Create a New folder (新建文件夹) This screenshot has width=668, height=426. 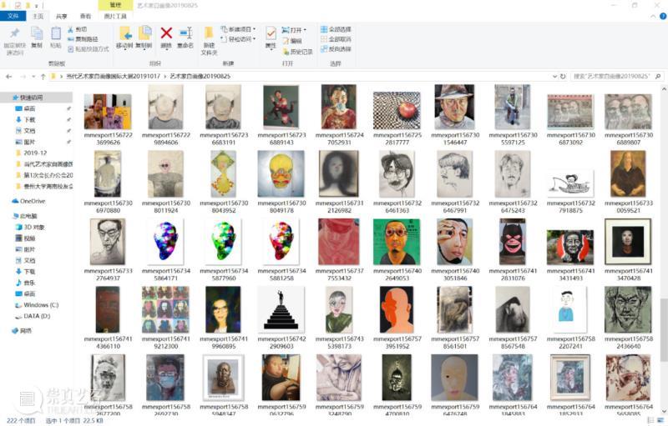coord(209,41)
